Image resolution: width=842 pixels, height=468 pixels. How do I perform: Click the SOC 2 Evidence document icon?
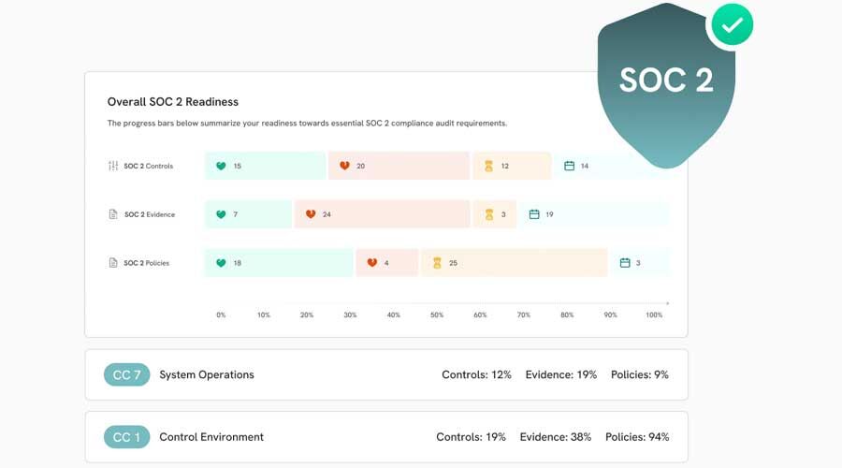[x=113, y=214]
